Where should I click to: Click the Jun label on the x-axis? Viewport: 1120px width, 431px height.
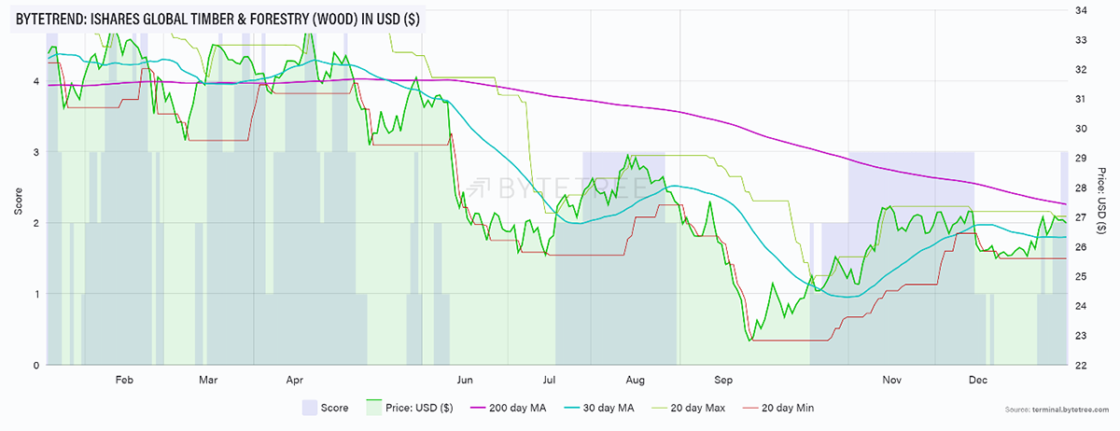click(x=465, y=381)
